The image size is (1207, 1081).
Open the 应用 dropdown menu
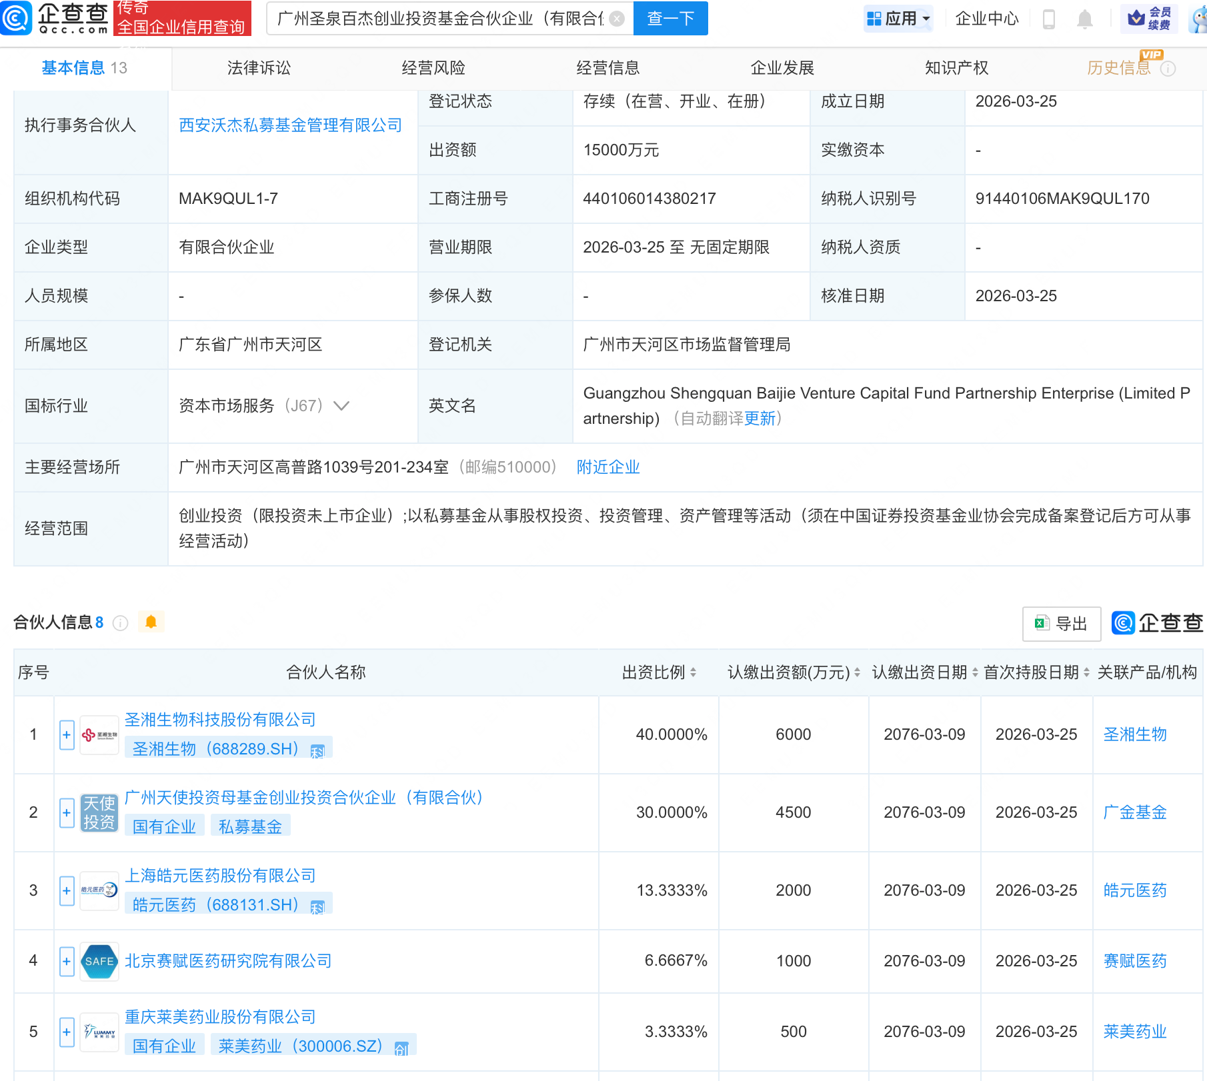pyautogui.click(x=898, y=19)
